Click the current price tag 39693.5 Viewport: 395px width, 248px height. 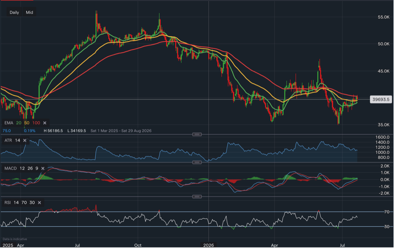[x=381, y=99]
